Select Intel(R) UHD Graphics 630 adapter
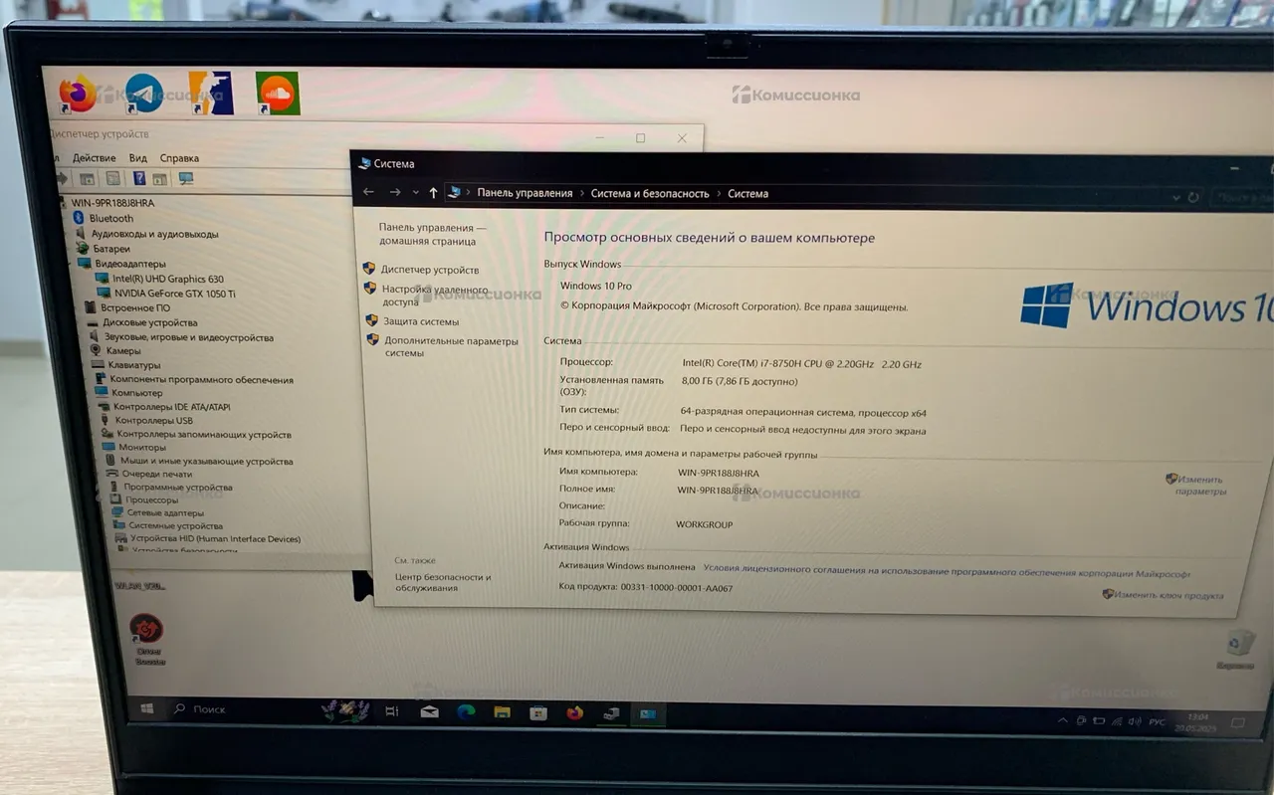 pos(168,280)
